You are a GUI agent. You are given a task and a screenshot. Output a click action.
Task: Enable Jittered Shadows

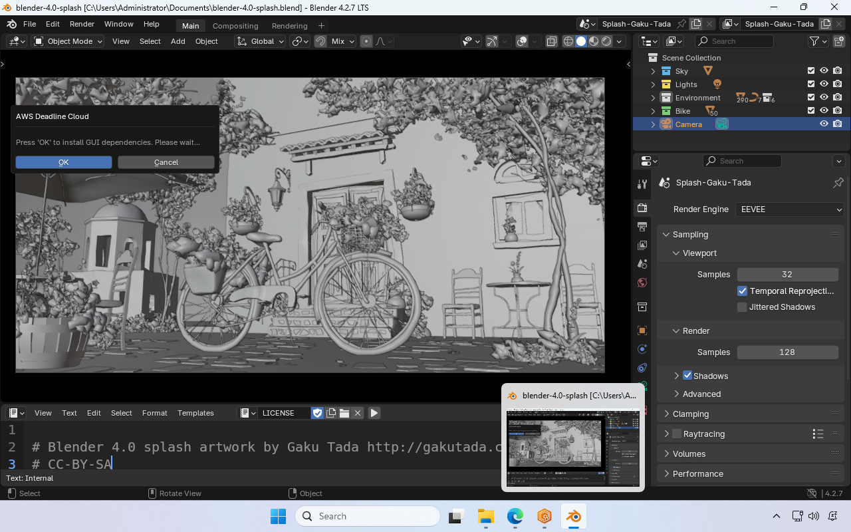[x=742, y=307]
